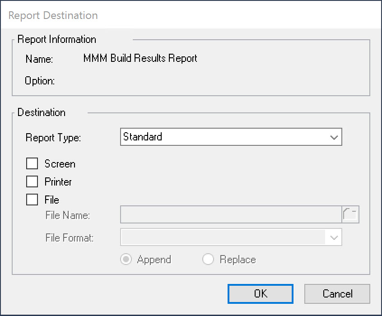Click the "Screen" label text
382x316 pixels.
(60, 164)
